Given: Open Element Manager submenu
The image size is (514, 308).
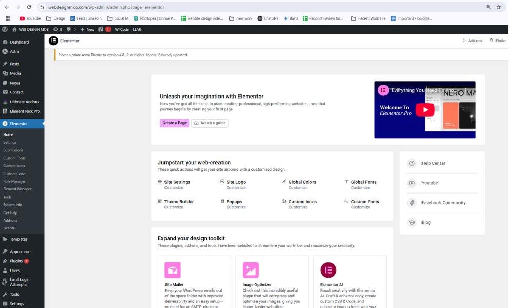Looking at the screenshot, I should (17, 189).
